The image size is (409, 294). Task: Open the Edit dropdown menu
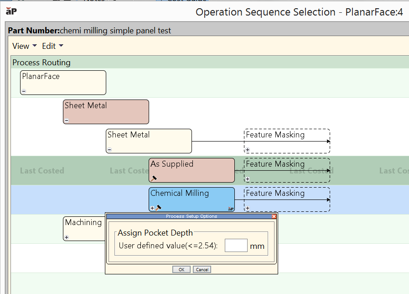(52, 46)
